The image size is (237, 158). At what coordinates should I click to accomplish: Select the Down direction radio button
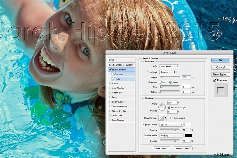tap(171, 82)
